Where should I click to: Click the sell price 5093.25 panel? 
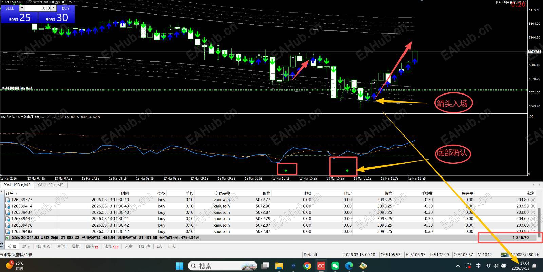pyautogui.click(x=19, y=17)
